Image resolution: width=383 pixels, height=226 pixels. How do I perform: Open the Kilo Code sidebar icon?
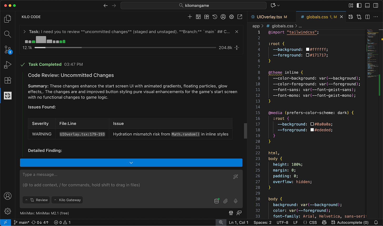tap(8, 96)
